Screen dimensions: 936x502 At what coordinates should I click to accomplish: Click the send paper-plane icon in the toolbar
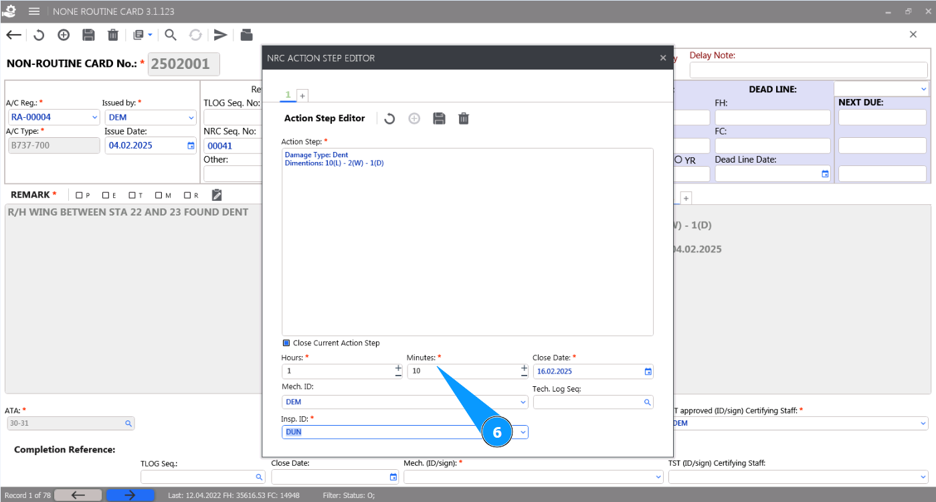221,35
